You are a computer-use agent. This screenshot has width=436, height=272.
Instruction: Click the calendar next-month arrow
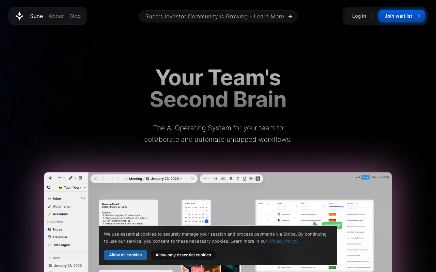207,203
